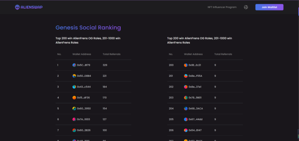The image size is (299, 141).
Task: Click Wallet Address header in right table
Action: 193,54
